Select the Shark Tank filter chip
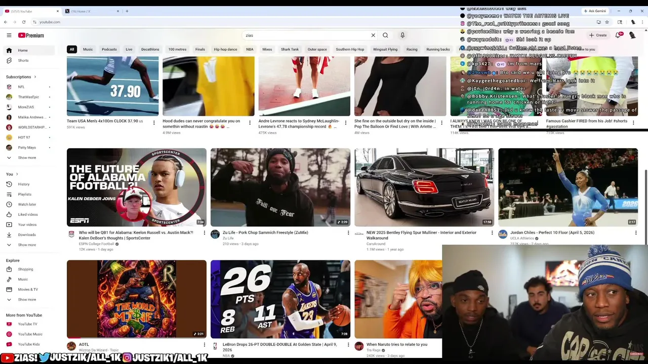 tap(290, 49)
